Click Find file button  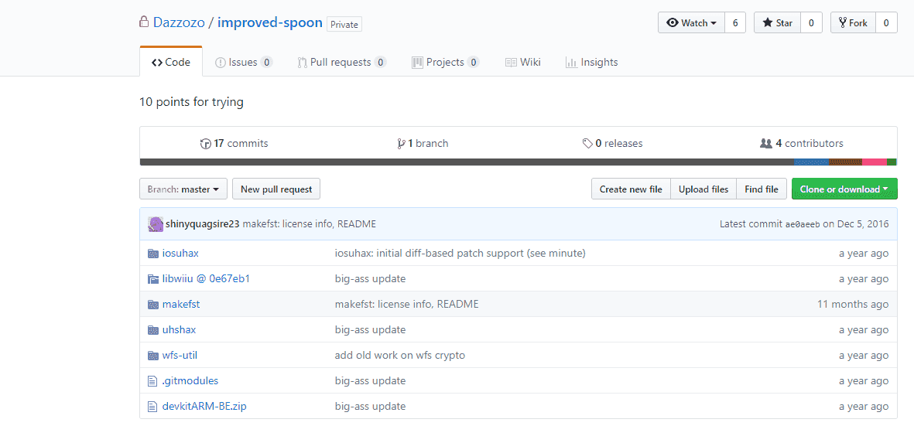tap(762, 189)
